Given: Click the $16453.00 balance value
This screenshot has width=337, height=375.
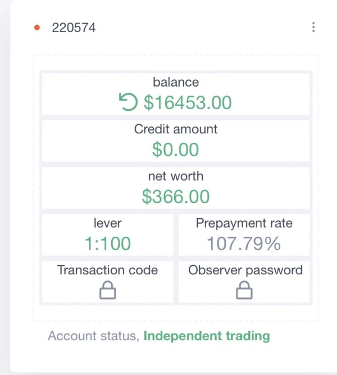Looking at the screenshot, I should coord(188,102).
